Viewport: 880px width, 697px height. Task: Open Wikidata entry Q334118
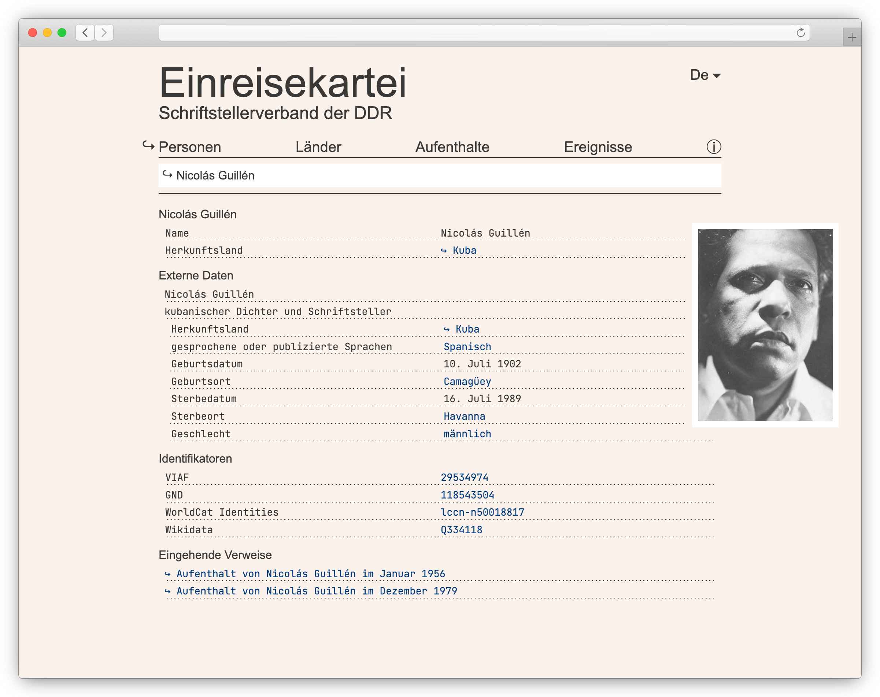(x=461, y=530)
